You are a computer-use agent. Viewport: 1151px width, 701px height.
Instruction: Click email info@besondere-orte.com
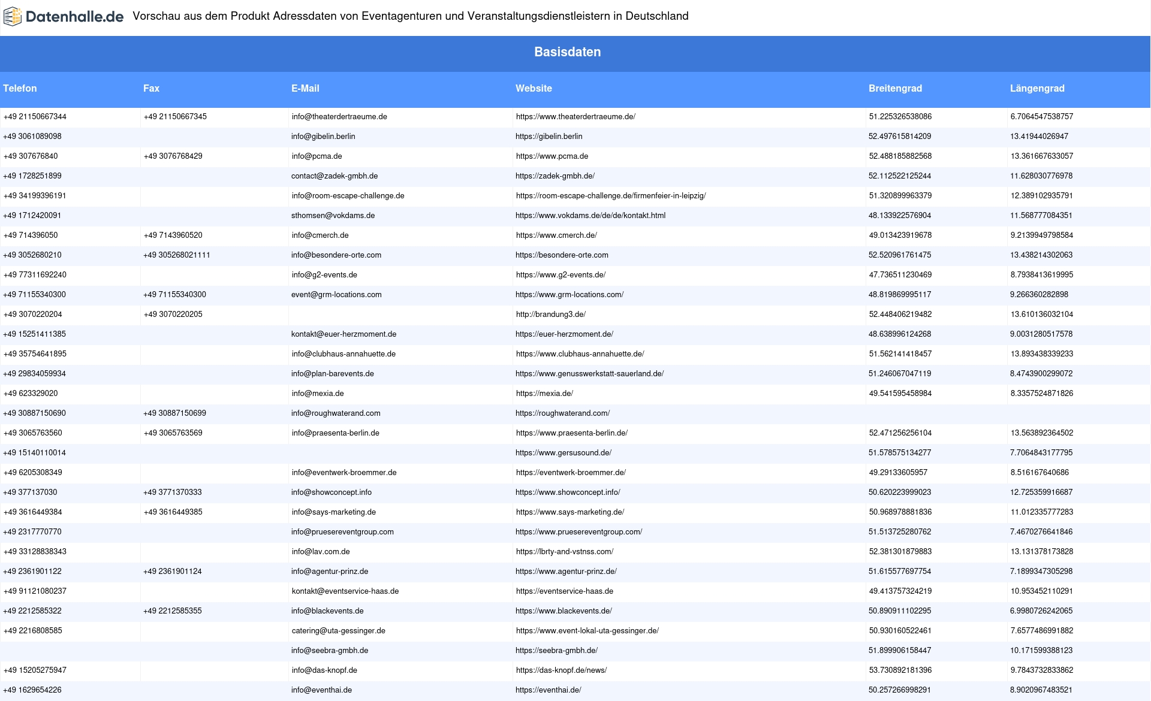click(x=336, y=255)
